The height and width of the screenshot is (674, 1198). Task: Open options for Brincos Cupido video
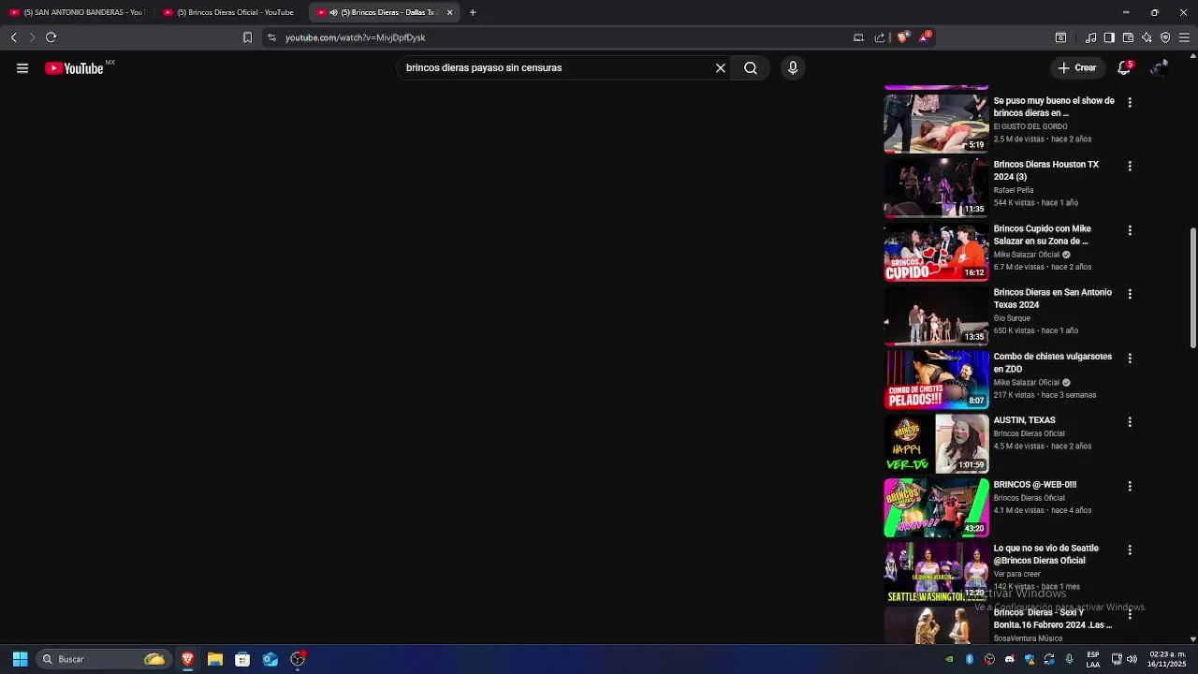click(1130, 230)
